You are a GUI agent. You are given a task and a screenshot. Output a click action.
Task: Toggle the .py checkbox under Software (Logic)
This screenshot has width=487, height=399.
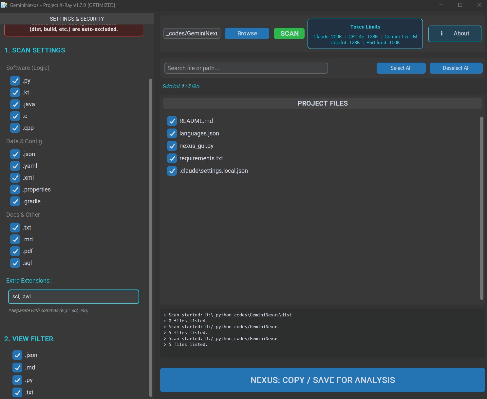[15, 81]
